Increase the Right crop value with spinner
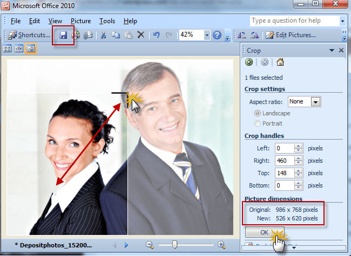The height and width of the screenshot is (256, 351). tap(298, 158)
